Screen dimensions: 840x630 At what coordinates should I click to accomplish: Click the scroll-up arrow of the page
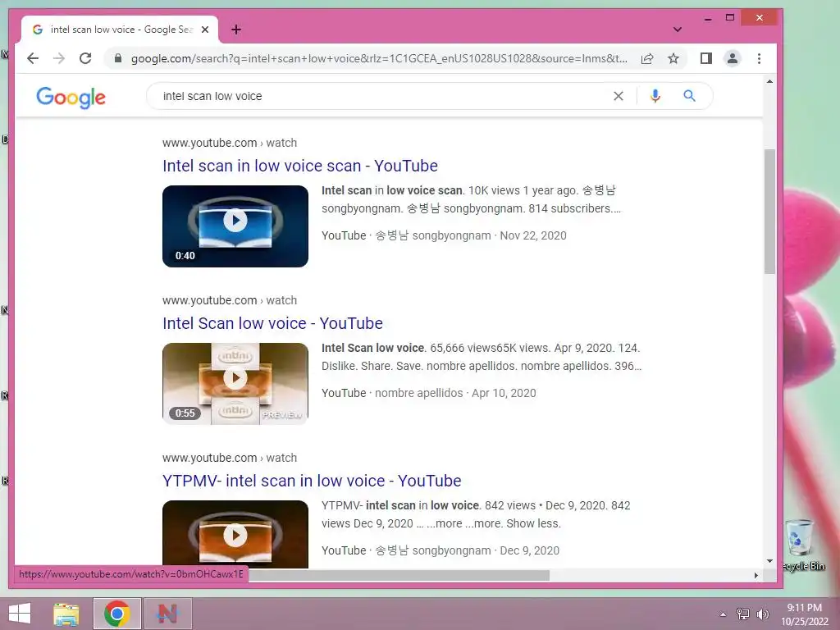(769, 81)
